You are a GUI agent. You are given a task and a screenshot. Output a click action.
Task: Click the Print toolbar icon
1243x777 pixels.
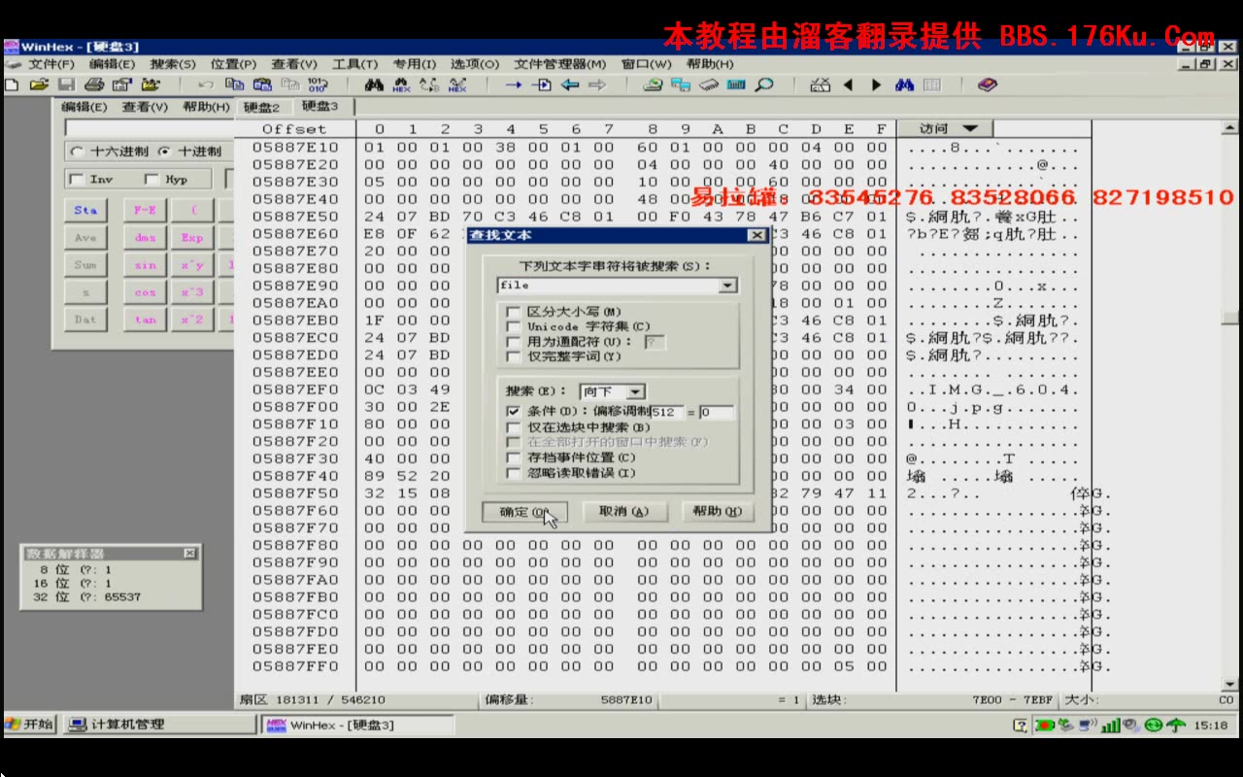point(94,84)
